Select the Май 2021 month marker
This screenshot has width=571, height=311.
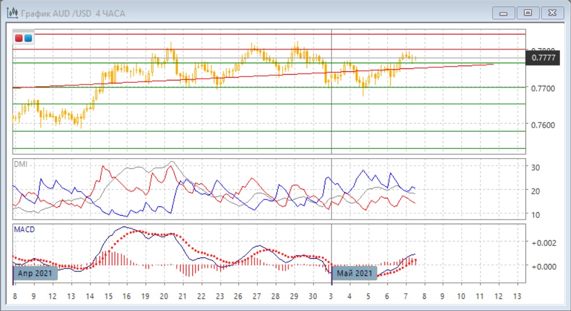[x=355, y=273]
